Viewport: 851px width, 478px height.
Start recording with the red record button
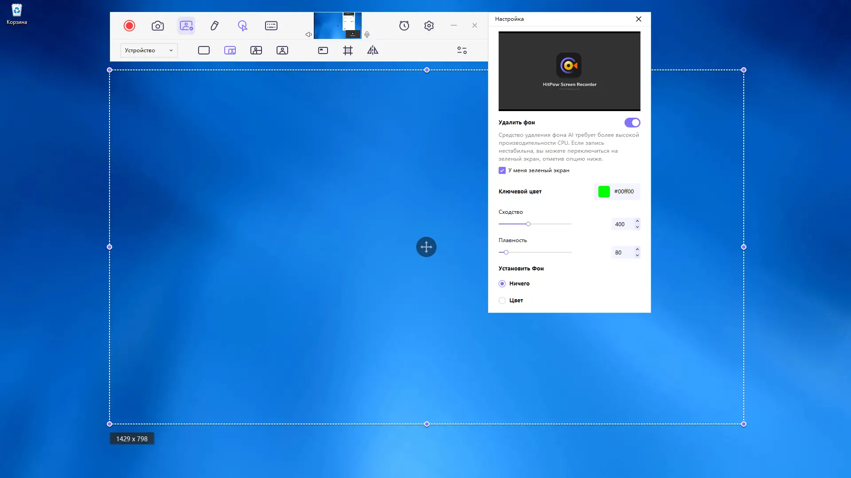[x=129, y=26]
